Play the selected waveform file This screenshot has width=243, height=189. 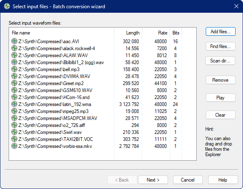[220, 98]
